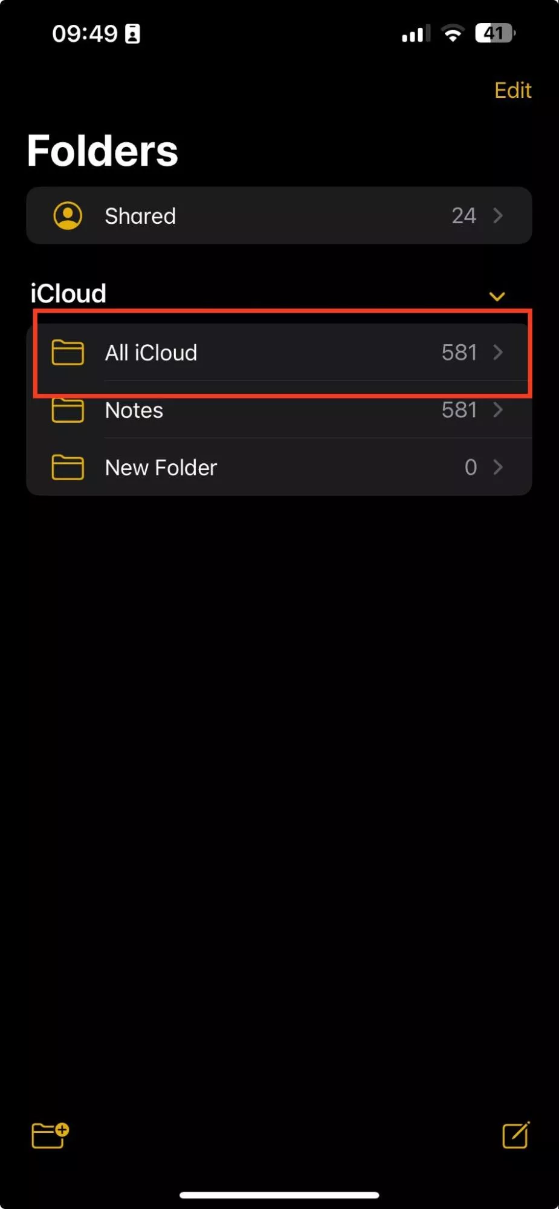Tap the New Folder folder icon

pyautogui.click(x=68, y=468)
